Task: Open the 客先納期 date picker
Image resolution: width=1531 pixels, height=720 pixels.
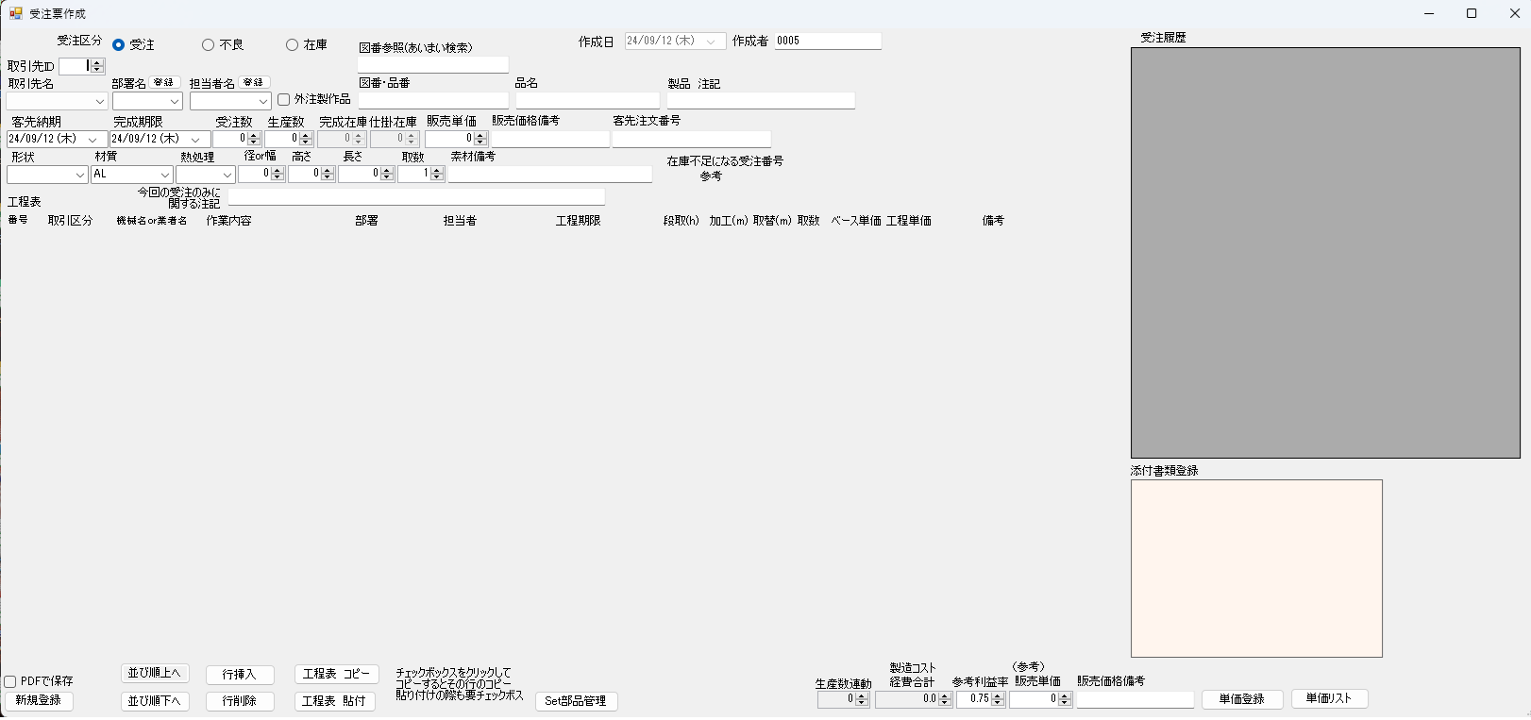Action: [x=93, y=140]
